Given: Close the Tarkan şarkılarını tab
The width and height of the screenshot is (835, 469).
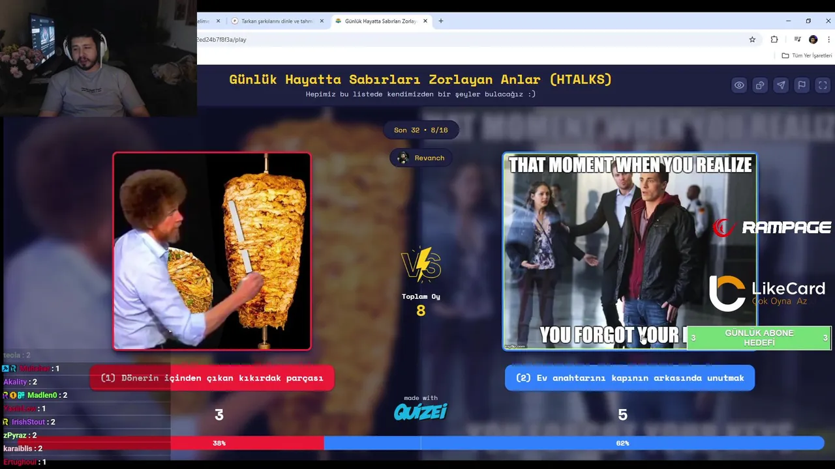Looking at the screenshot, I should [x=322, y=21].
